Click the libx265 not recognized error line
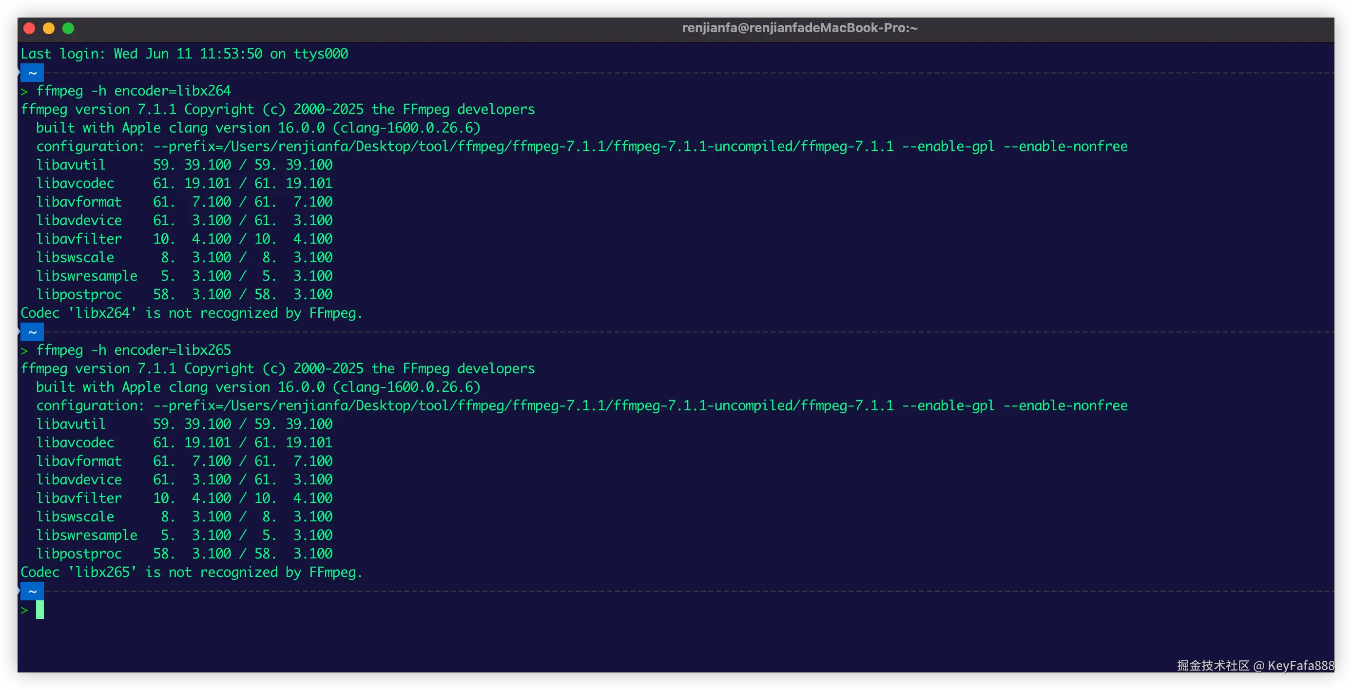 [x=192, y=573]
